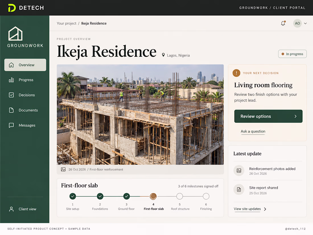Click the Ask a question link
Image resolution: width=313 pixels, height=235 pixels.
coord(253,132)
